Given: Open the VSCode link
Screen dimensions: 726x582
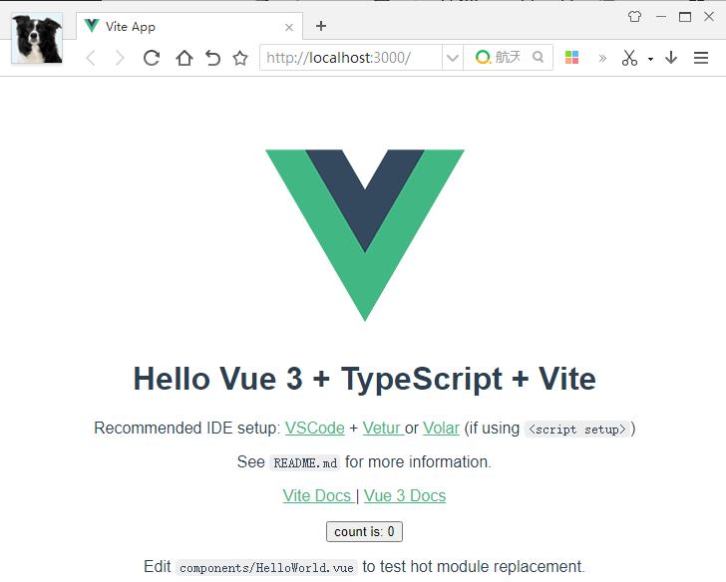Looking at the screenshot, I should 315,429.
